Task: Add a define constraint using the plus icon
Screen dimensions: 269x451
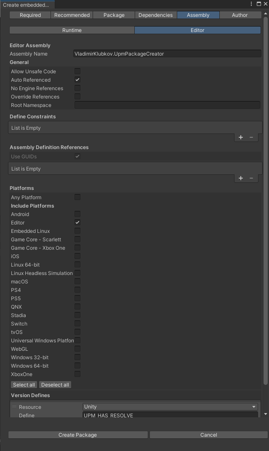Action: point(240,137)
